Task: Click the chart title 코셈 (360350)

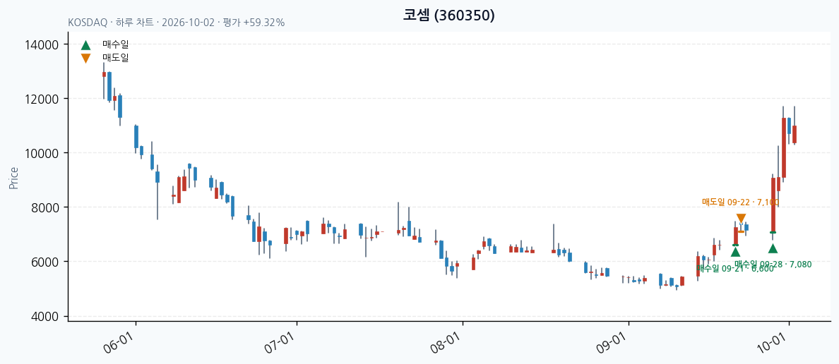Action: click(x=448, y=16)
